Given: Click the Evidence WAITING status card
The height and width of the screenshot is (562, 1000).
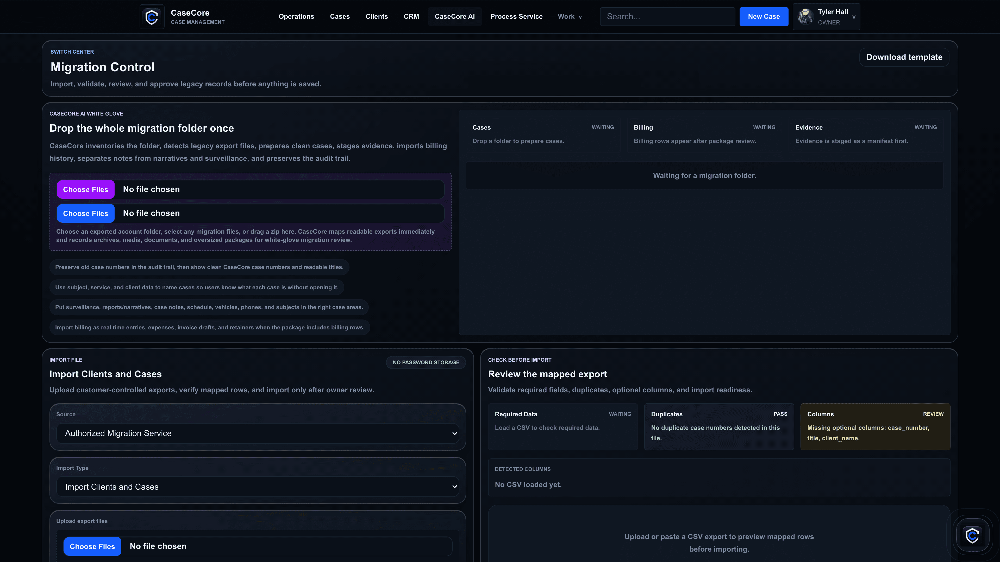Looking at the screenshot, I should click(866, 135).
